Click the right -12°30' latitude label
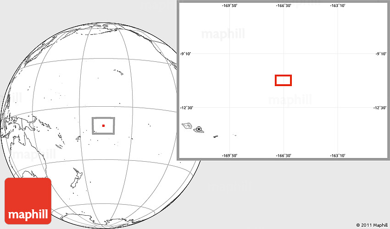 (x=380, y=108)
